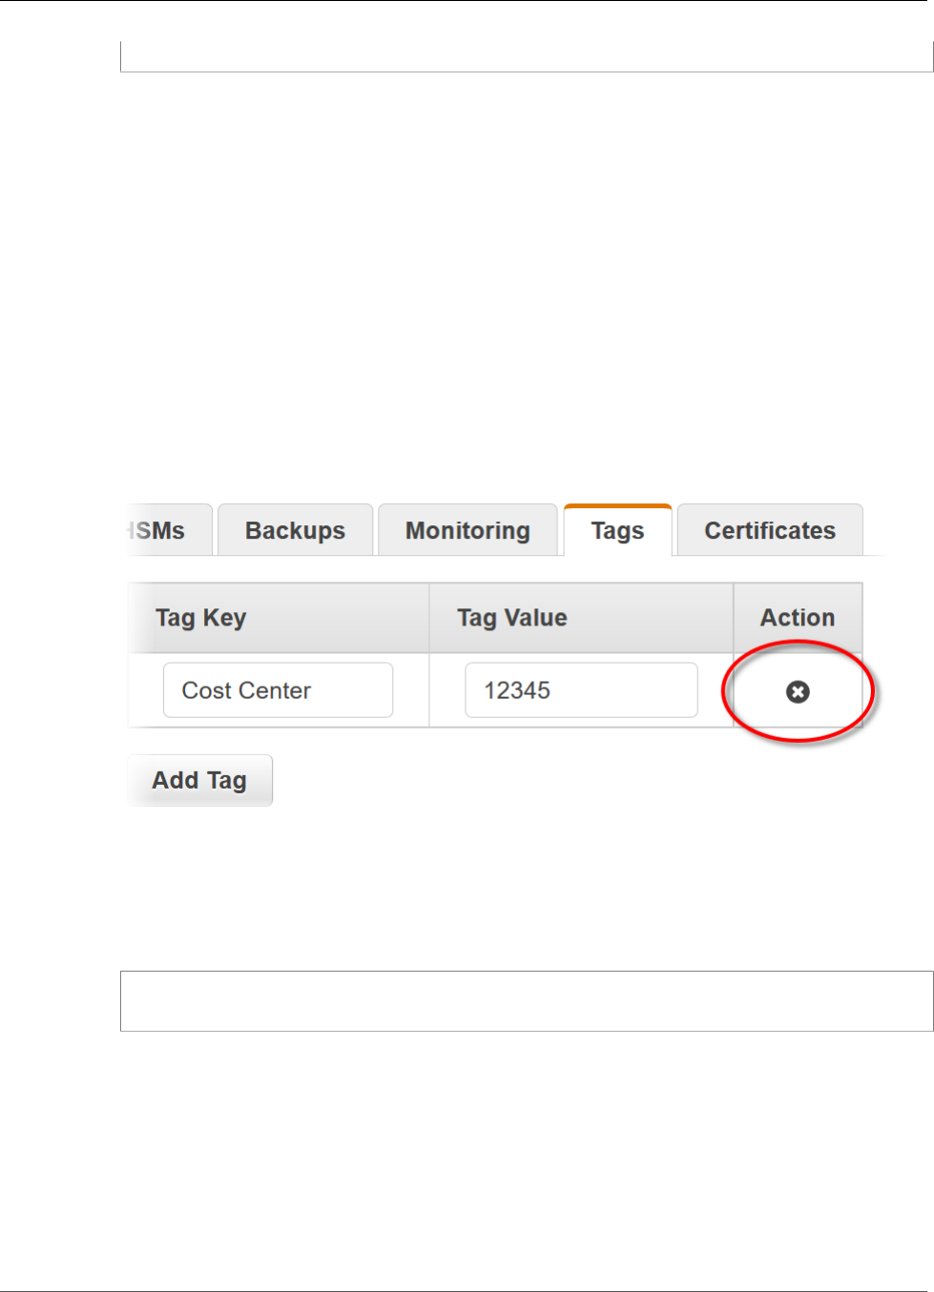Click the Tag Value column header
The width and height of the screenshot is (934, 1292).
(x=581, y=618)
